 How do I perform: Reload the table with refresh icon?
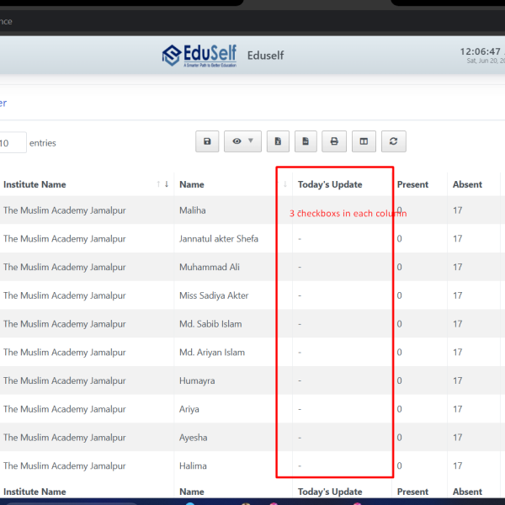coord(394,141)
